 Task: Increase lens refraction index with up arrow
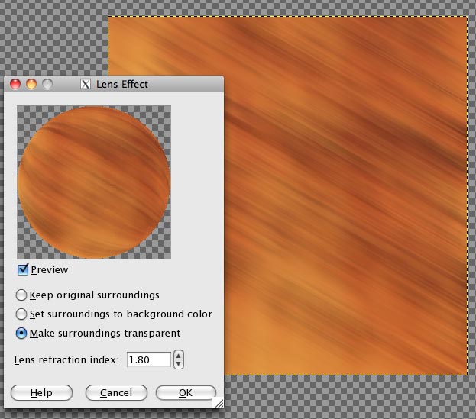[179, 356]
